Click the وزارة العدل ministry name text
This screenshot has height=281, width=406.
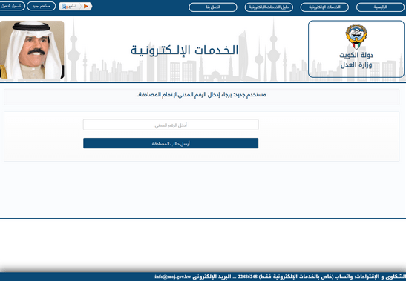(356, 65)
